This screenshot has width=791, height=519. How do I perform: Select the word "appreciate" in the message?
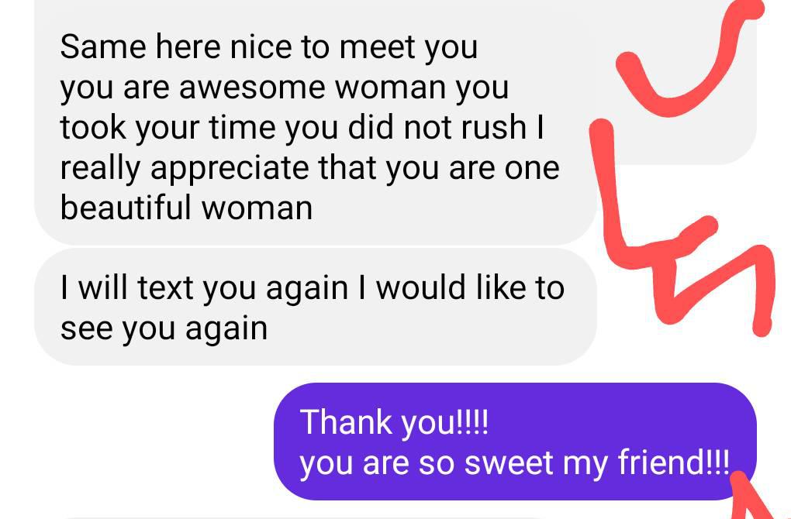[x=230, y=170]
